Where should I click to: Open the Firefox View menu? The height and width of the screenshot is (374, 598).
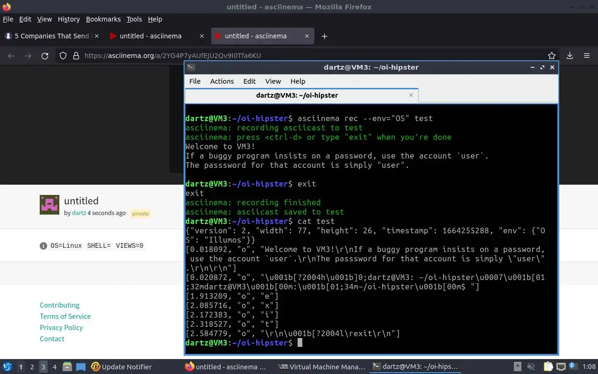coord(44,19)
